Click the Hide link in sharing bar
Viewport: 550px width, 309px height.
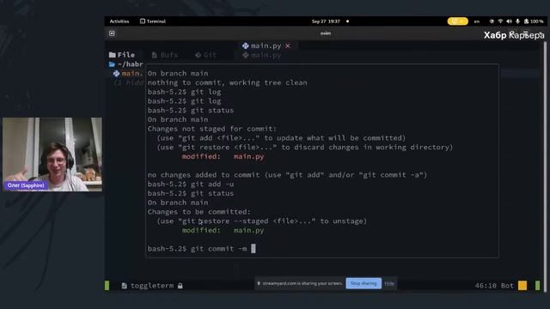[x=389, y=283]
